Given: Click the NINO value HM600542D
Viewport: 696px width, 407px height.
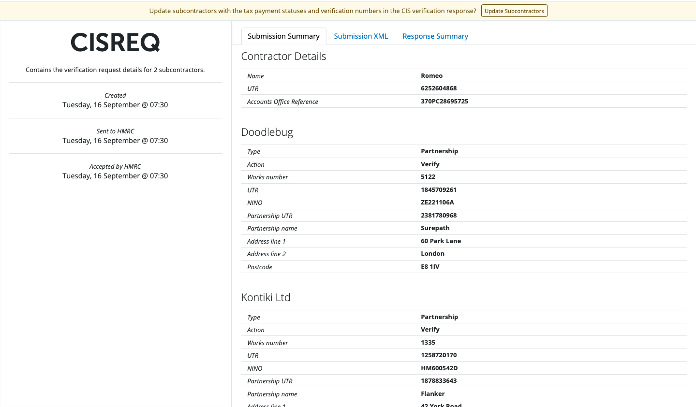Looking at the screenshot, I should (439, 368).
